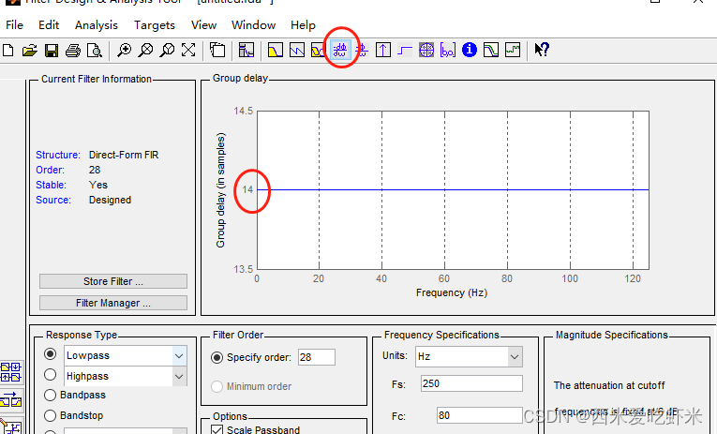The height and width of the screenshot is (434, 717).
Task: Open the Edit menu
Action: tap(49, 24)
